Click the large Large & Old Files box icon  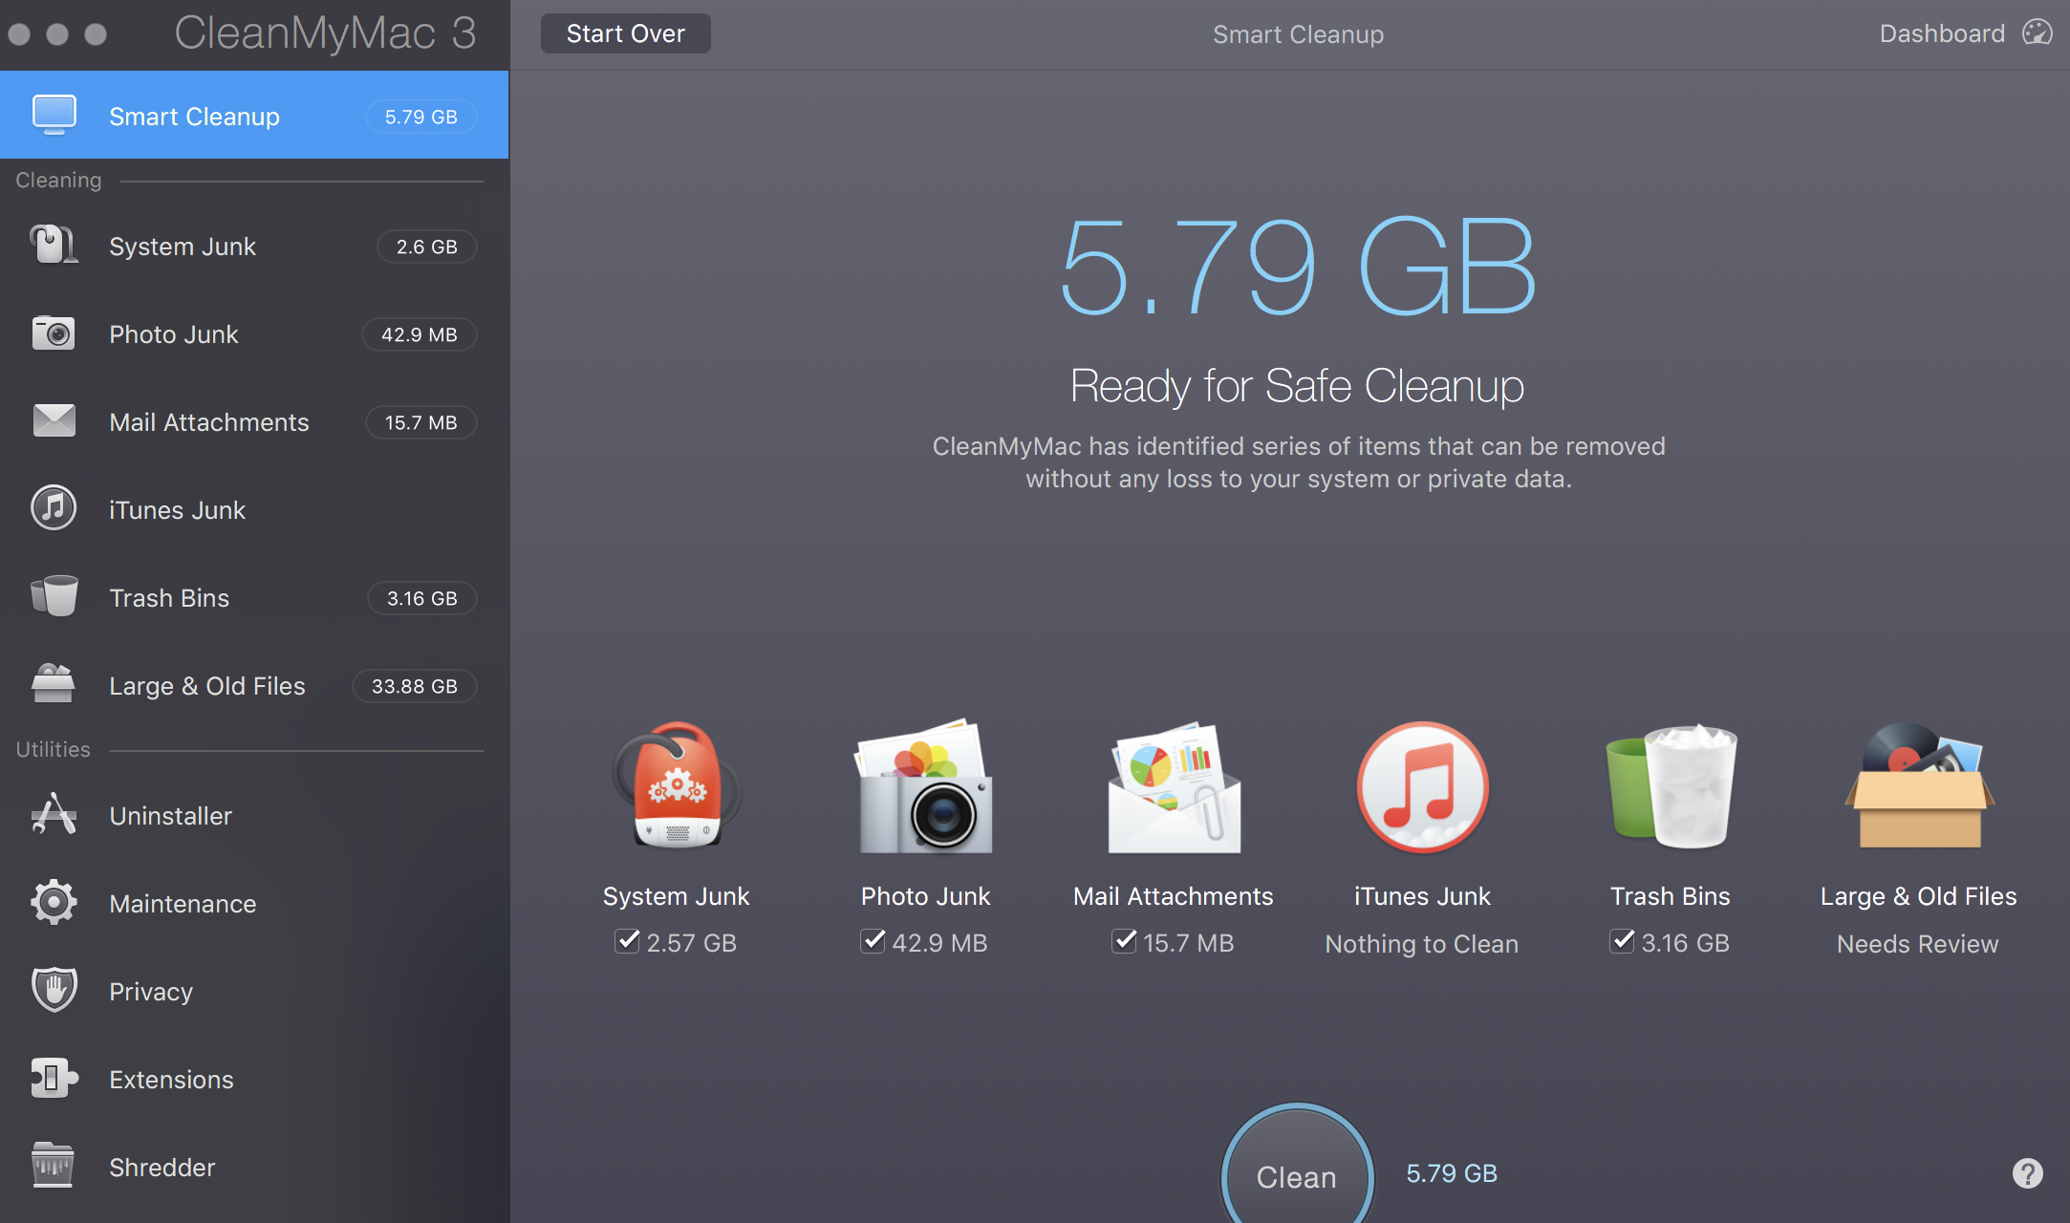click(x=1919, y=785)
